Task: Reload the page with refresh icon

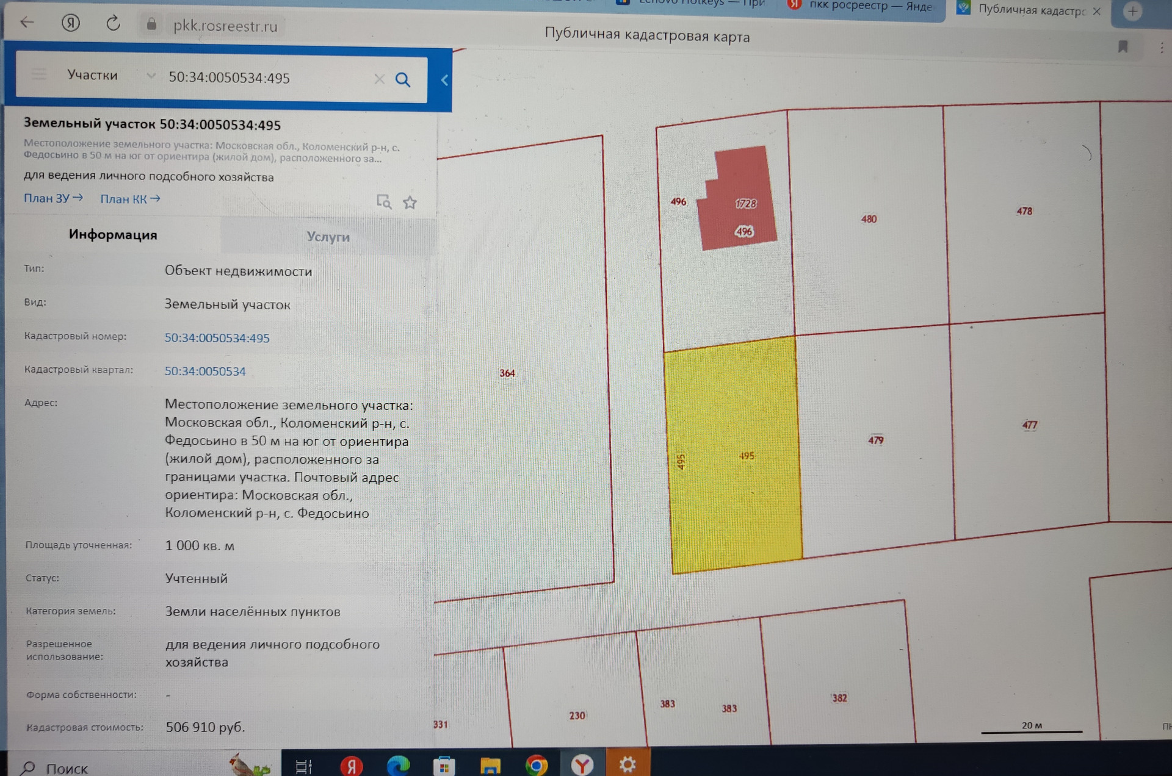Action: pyautogui.click(x=113, y=24)
